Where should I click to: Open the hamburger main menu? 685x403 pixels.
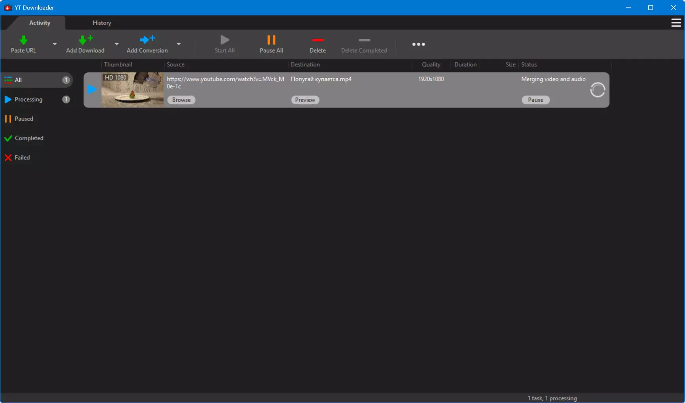676,23
